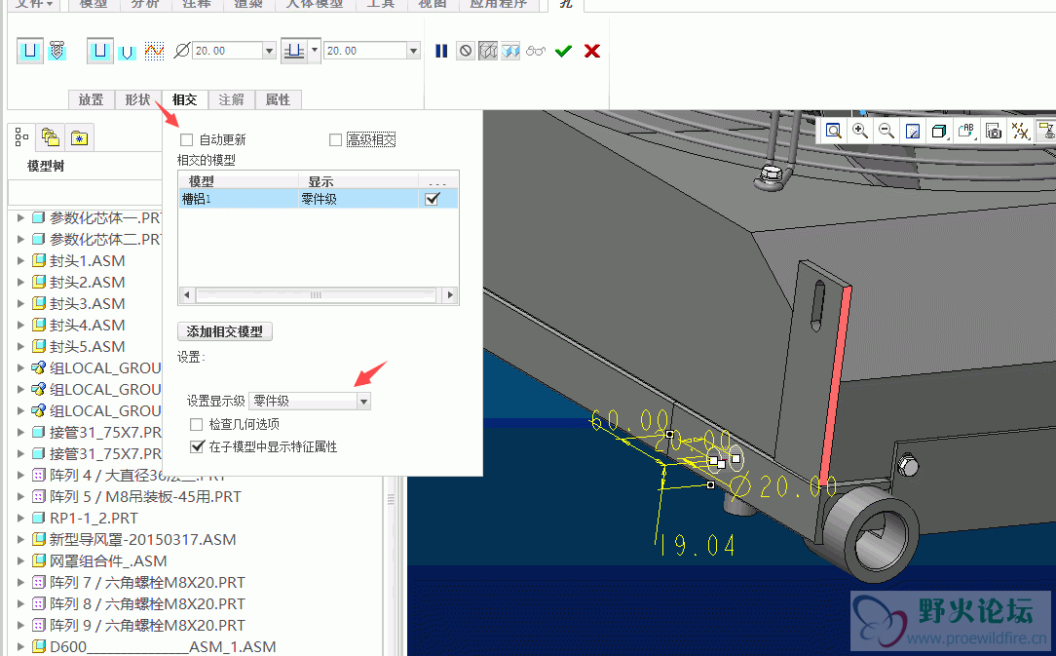Image resolution: width=1056 pixels, height=656 pixels.
Task: Click the 模型 column header
Action: [x=239, y=181]
